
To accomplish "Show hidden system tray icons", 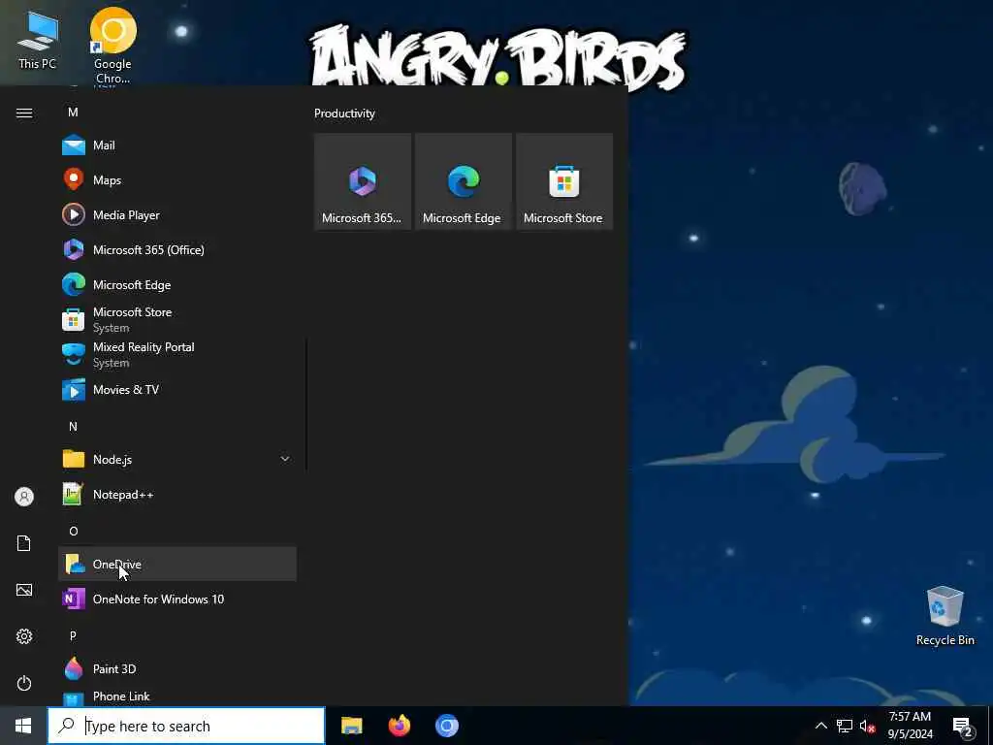I will [820, 726].
